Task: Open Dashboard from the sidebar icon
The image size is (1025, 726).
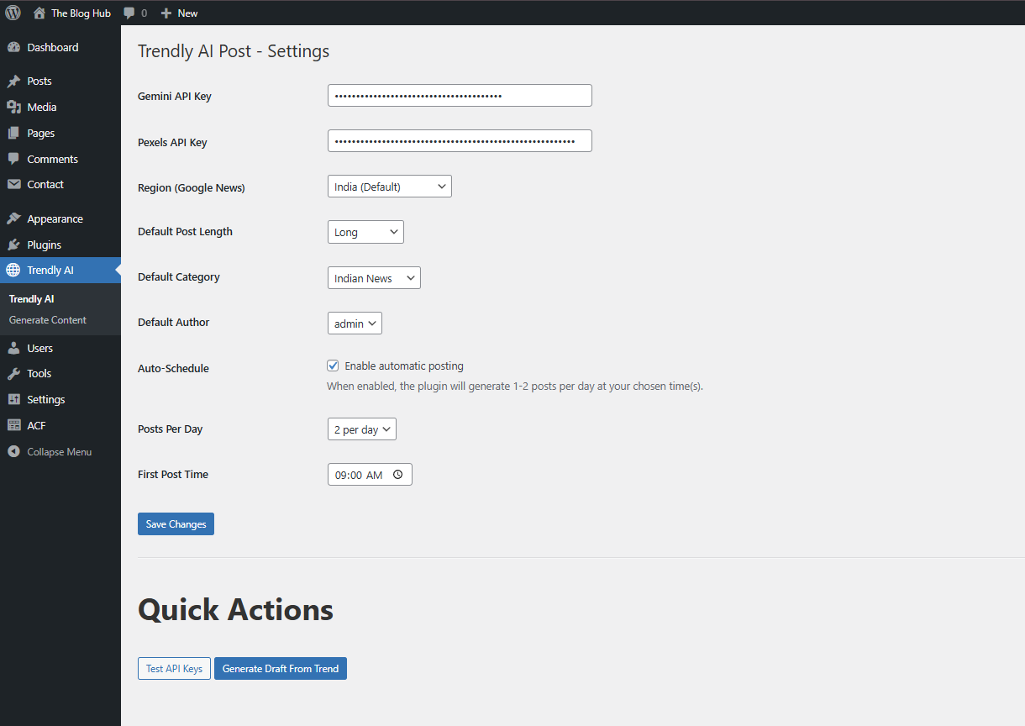Action: [x=13, y=48]
